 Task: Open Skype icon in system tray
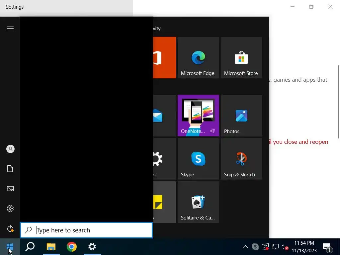255,247
